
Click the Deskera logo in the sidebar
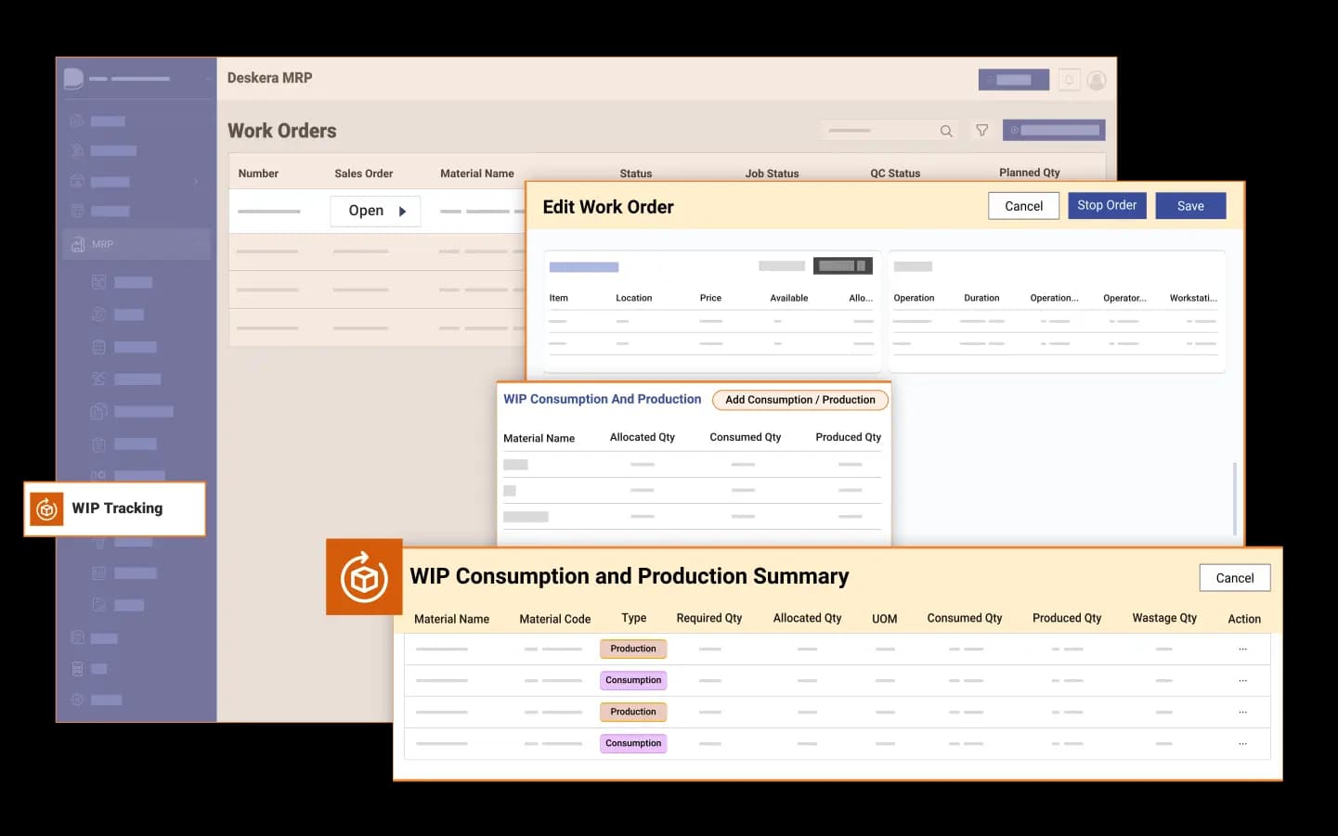tap(73, 78)
